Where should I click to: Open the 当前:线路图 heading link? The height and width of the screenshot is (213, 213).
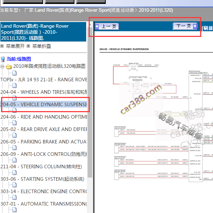pyautogui.click(x=19, y=59)
